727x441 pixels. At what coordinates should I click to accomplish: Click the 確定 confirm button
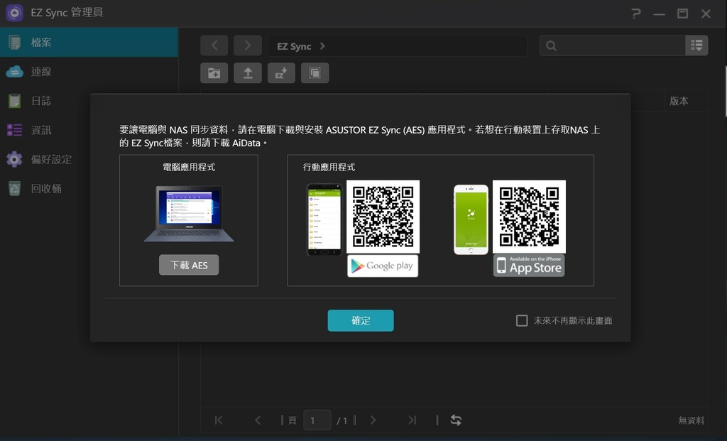[361, 320]
